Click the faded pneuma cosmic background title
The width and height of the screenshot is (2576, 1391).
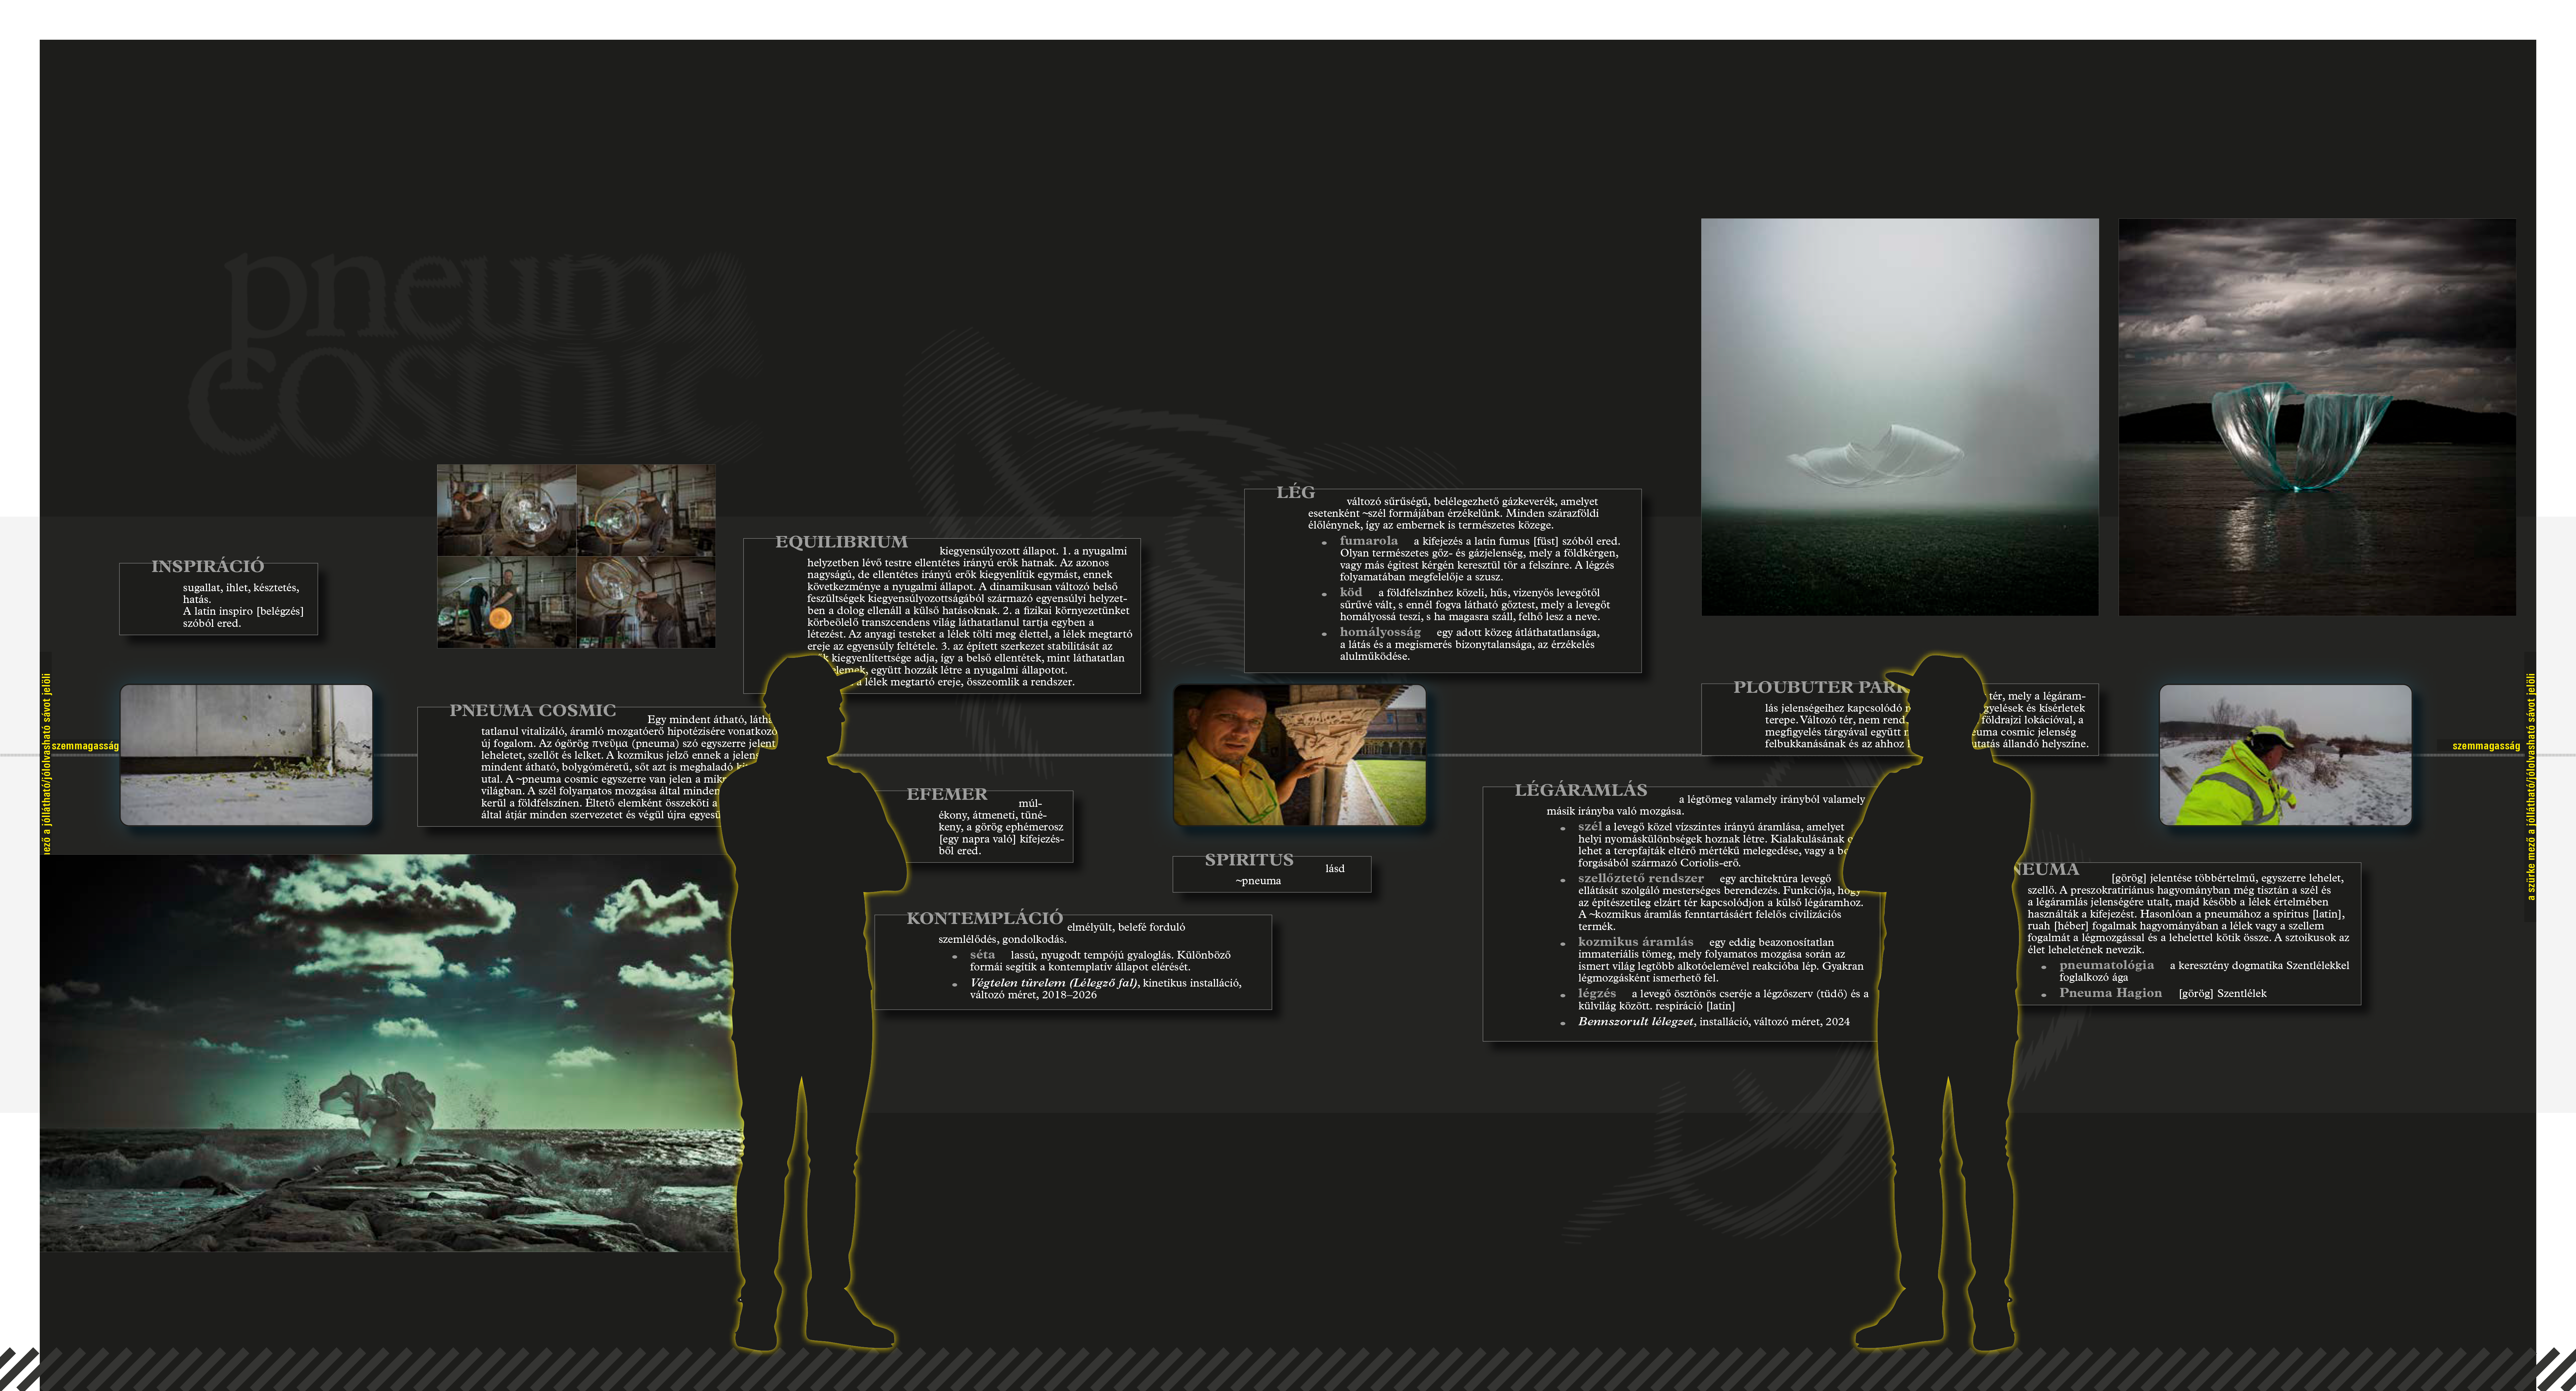click(470, 350)
